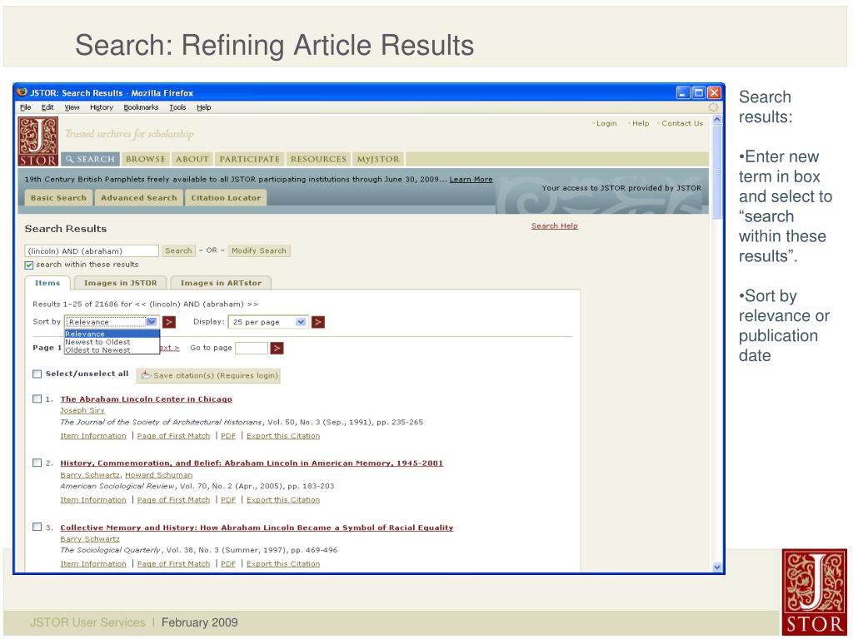The height and width of the screenshot is (639, 853).
Task: Select result 3 checkbox for Collective Memory
Action: click(x=37, y=527)
